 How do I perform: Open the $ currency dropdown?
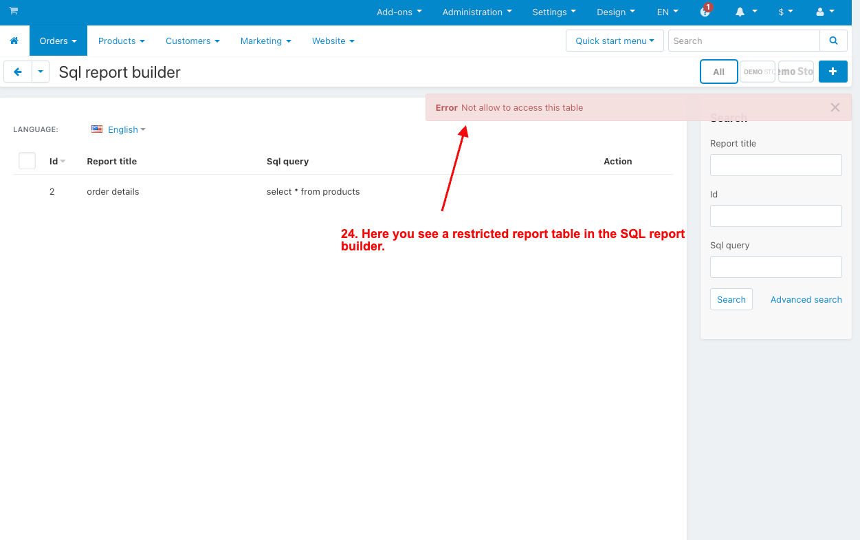pos(786,12)
